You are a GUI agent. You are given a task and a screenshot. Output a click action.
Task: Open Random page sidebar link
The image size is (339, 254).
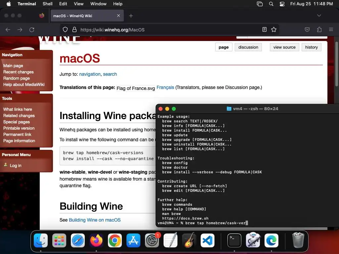coord(17,78)
